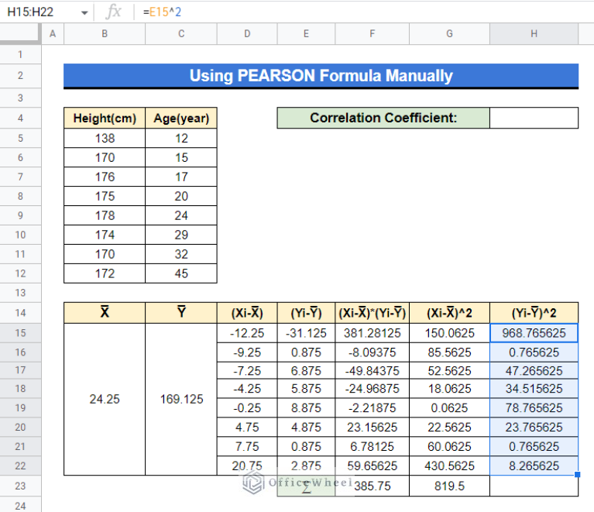Select the '(Xi-X̄)*(Yi-Ȳ)' header cell
The width and height of the screenshot is (594, 512).
[x=372, y=313]
